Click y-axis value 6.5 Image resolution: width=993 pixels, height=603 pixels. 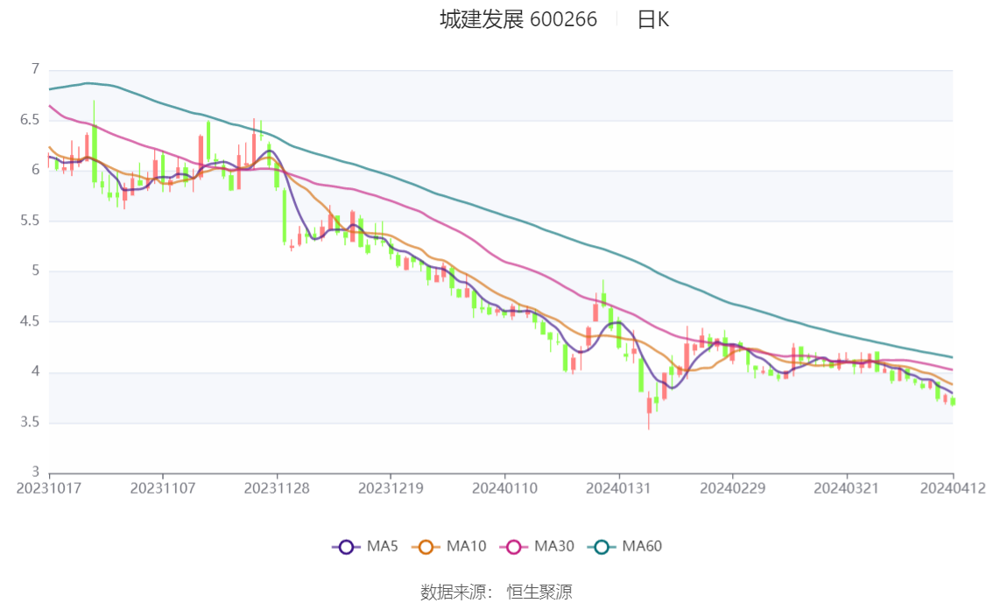[30, 120]
